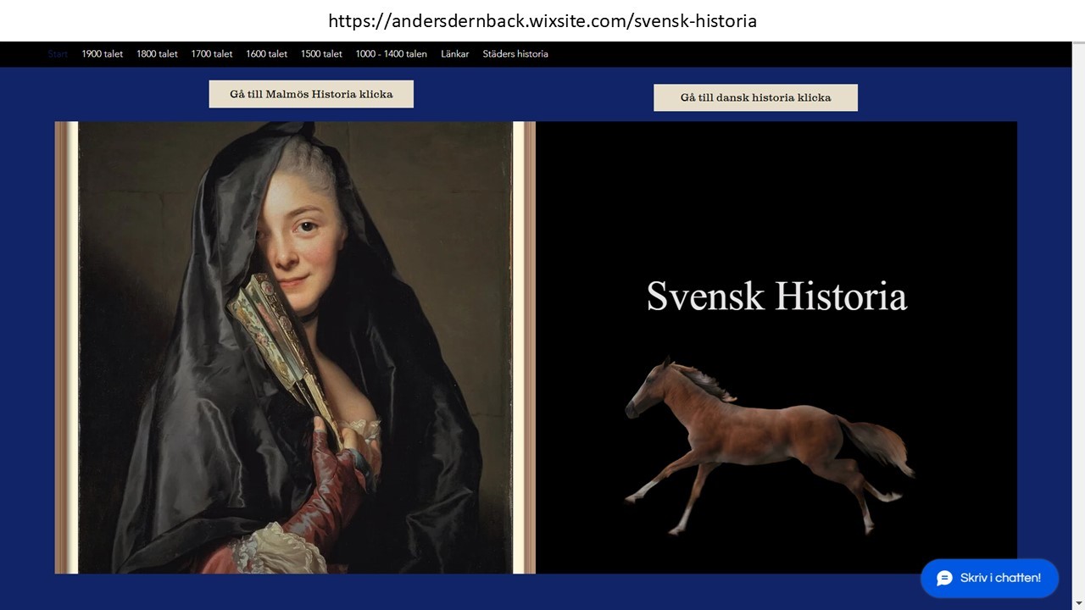1085x610 pixels.
Task: Click the galloping horse image
Action: [769, 445]
